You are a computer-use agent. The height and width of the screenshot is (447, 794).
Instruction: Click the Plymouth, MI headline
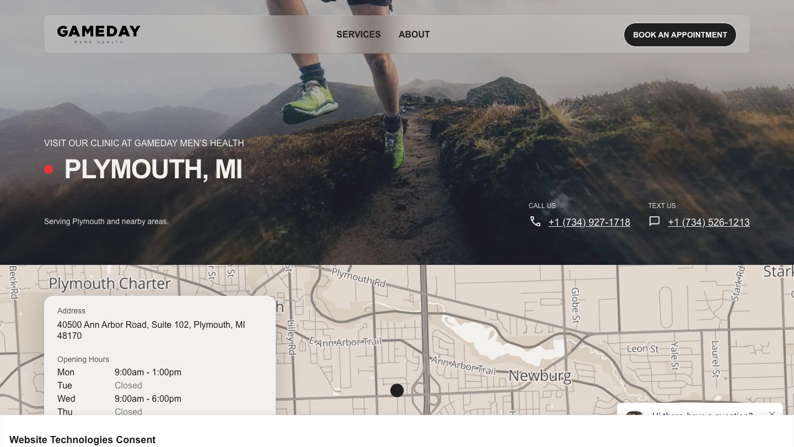(153, 169)
